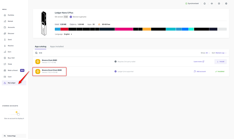Click the light blue storage bar segment
Screen dimensions: 234x139
pos(57,29)
